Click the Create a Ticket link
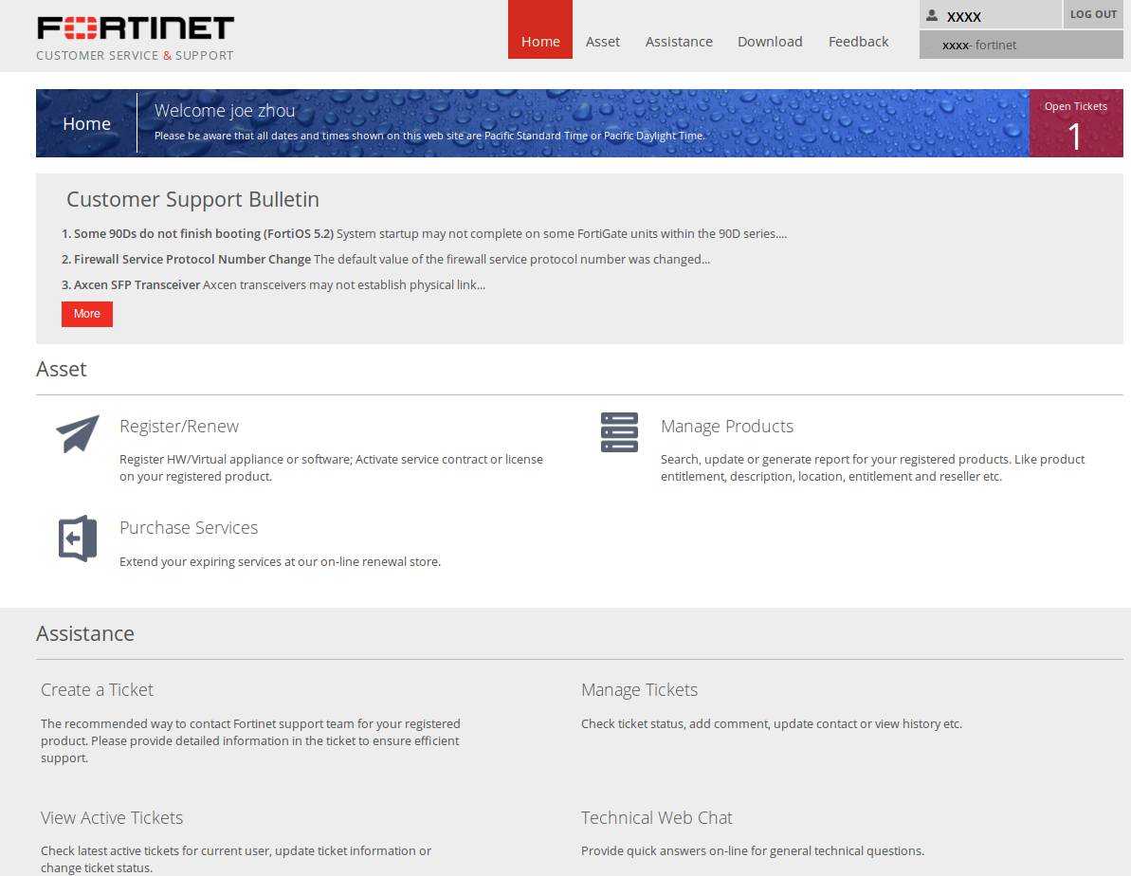Viewport: 1131px width, 876px height. [x=97, y=690]
